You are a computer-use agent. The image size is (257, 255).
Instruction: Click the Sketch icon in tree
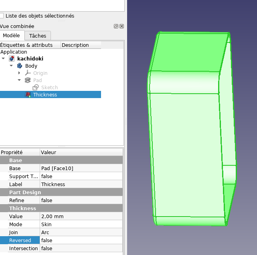36,87
